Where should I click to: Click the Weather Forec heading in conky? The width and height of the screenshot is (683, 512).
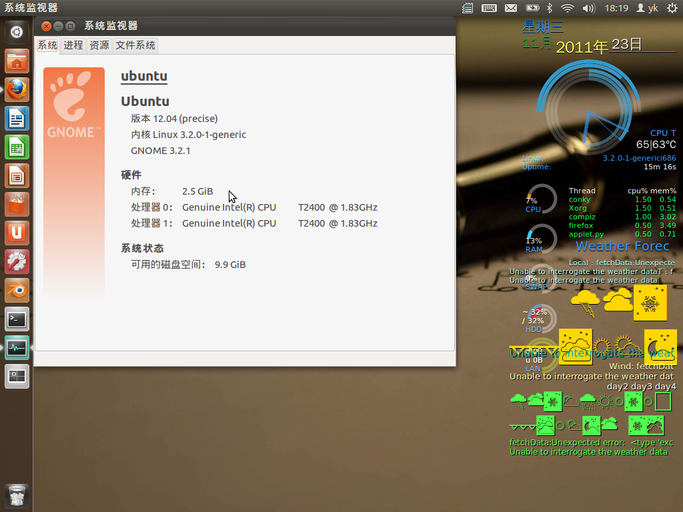coord(622,247)
